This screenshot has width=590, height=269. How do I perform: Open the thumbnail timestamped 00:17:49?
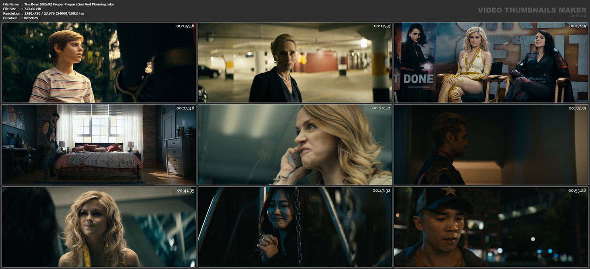[491, 63]
